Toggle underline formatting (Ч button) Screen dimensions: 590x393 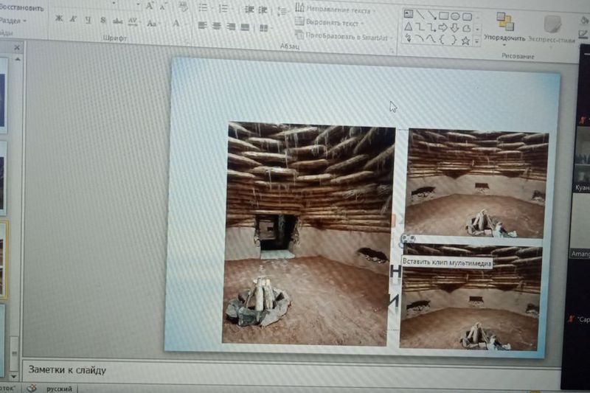[88, 20]
